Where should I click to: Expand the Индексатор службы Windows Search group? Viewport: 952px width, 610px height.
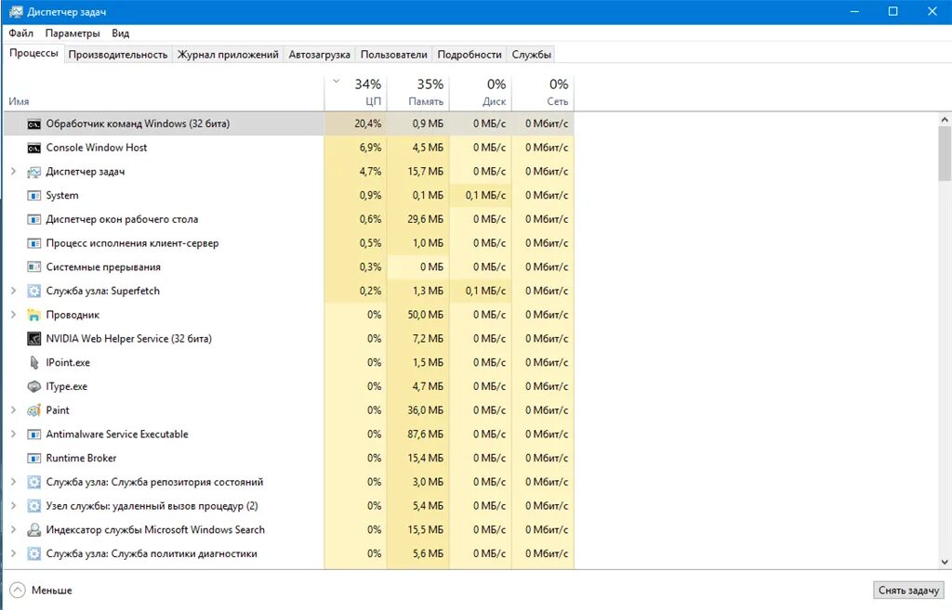(13, 530)
